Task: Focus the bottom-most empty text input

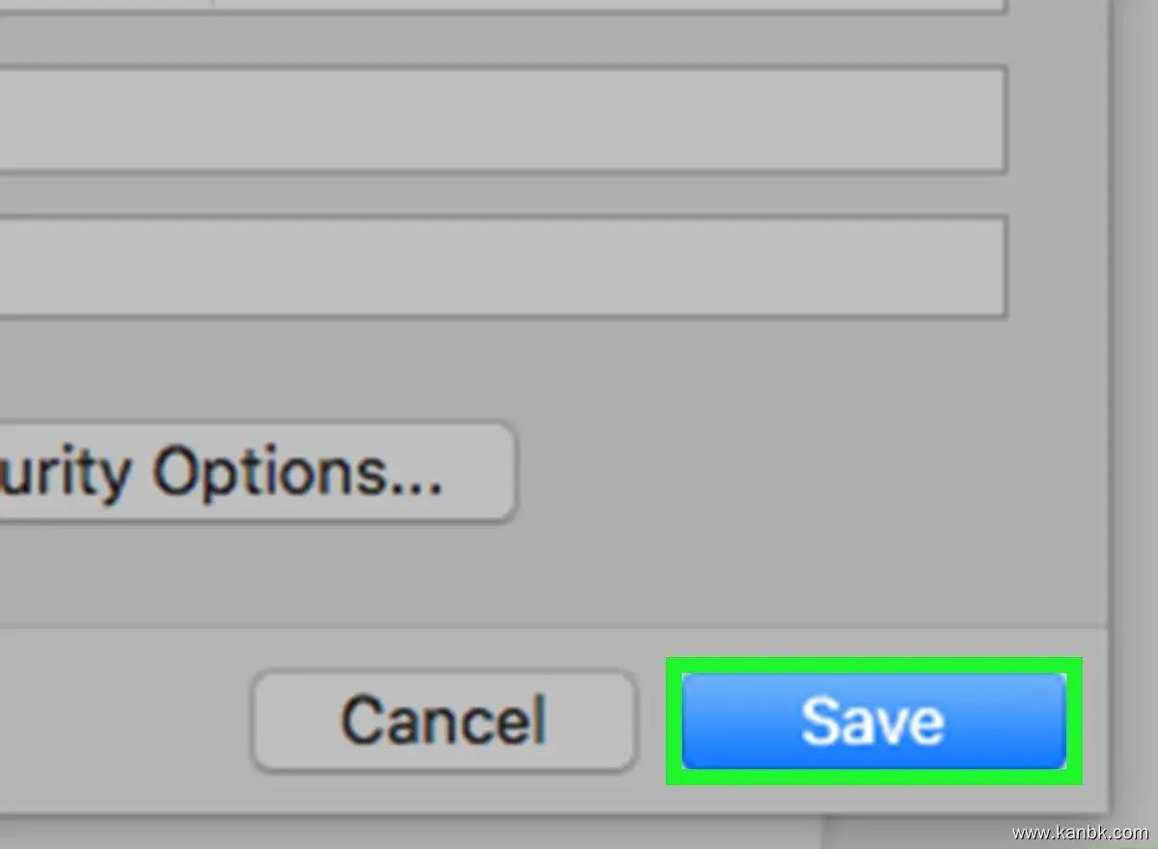Action: pos(502,267)
